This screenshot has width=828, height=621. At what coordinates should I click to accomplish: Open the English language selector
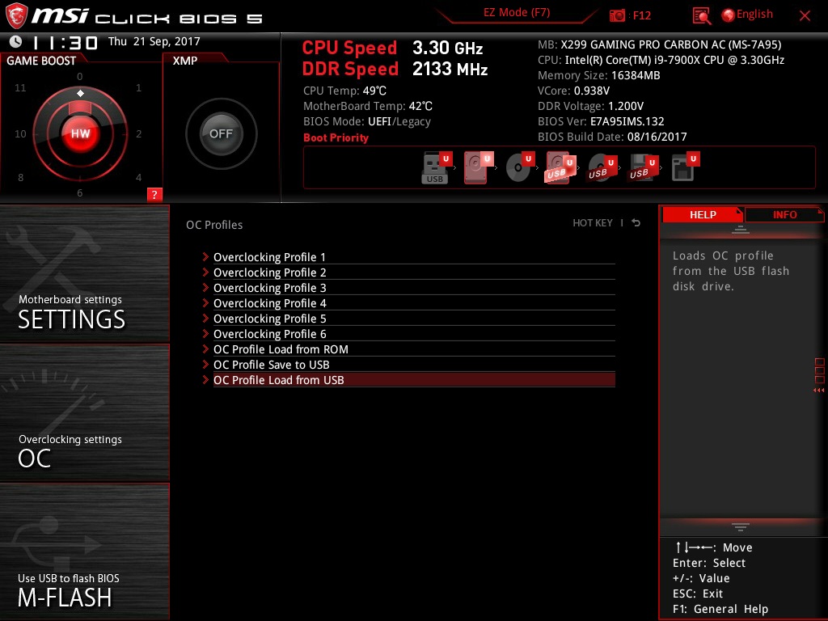[747, 15]
